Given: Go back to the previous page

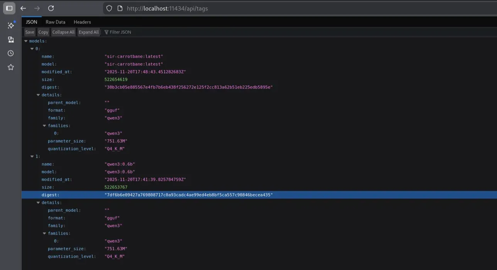Looking at the screenshot, I should point(23,8).
